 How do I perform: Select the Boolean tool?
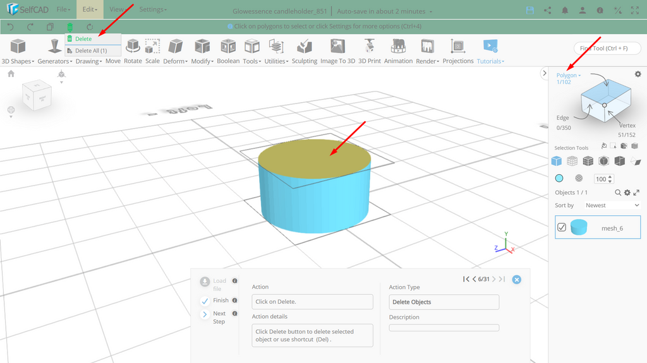point(228,51)
